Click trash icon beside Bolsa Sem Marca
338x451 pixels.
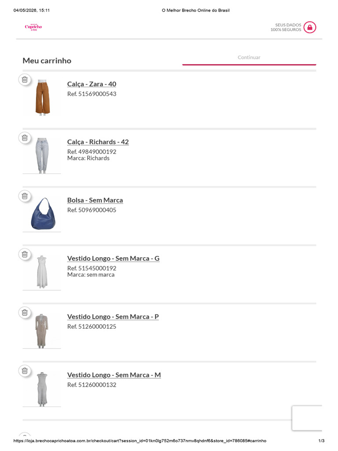tap(25, 196)
